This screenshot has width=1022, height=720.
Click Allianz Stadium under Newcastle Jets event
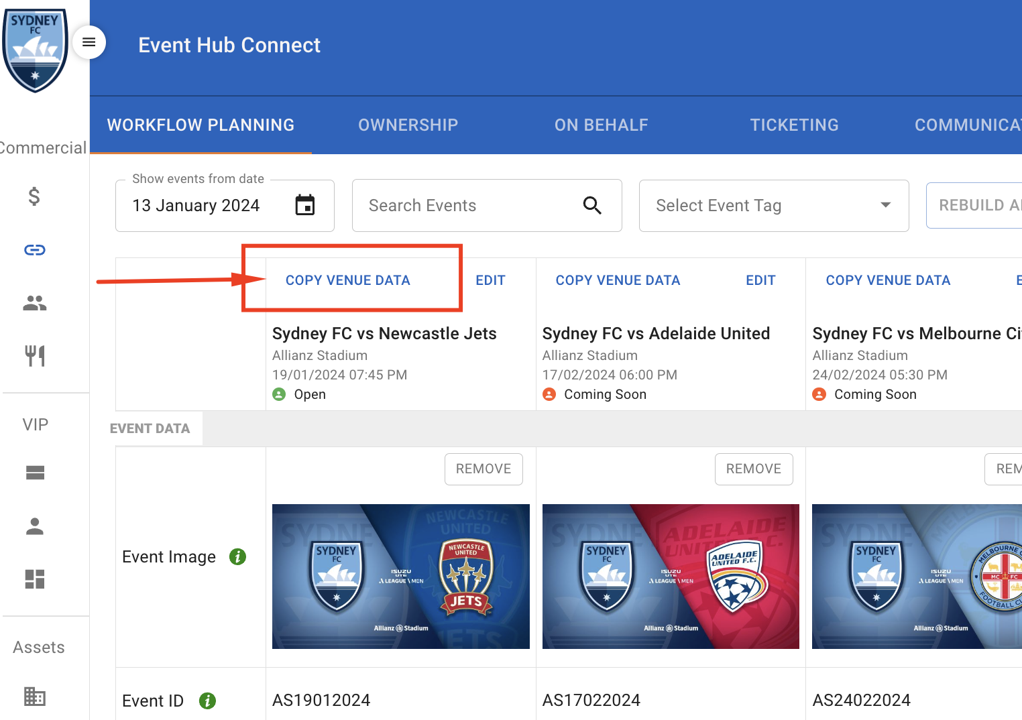[x=320, y=355]
